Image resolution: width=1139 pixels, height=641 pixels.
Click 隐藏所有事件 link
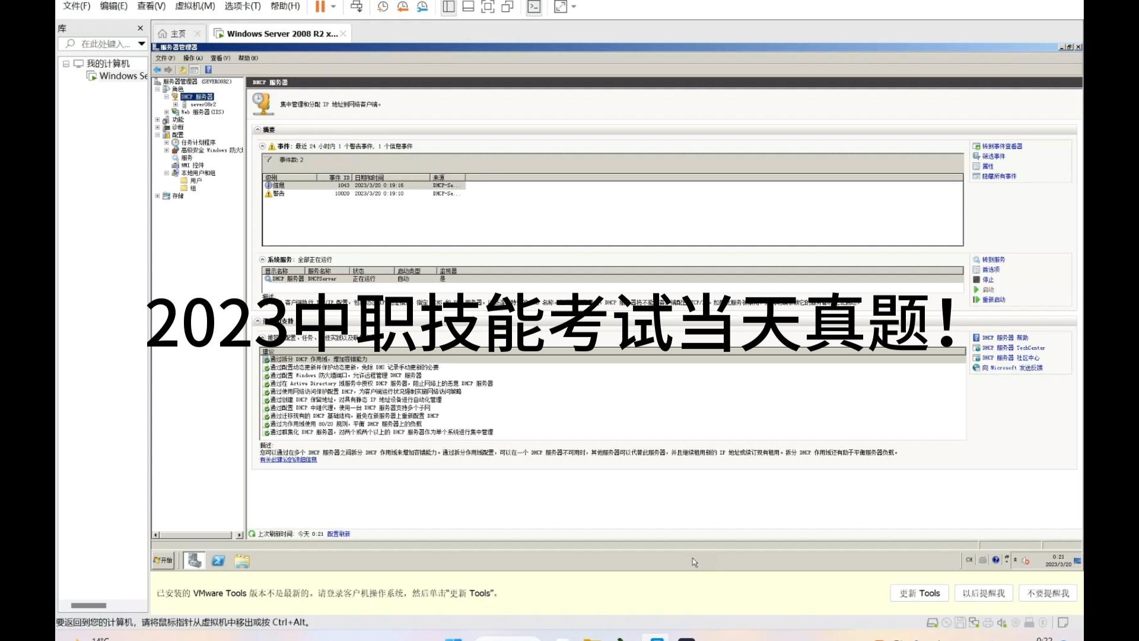[999, 176]
